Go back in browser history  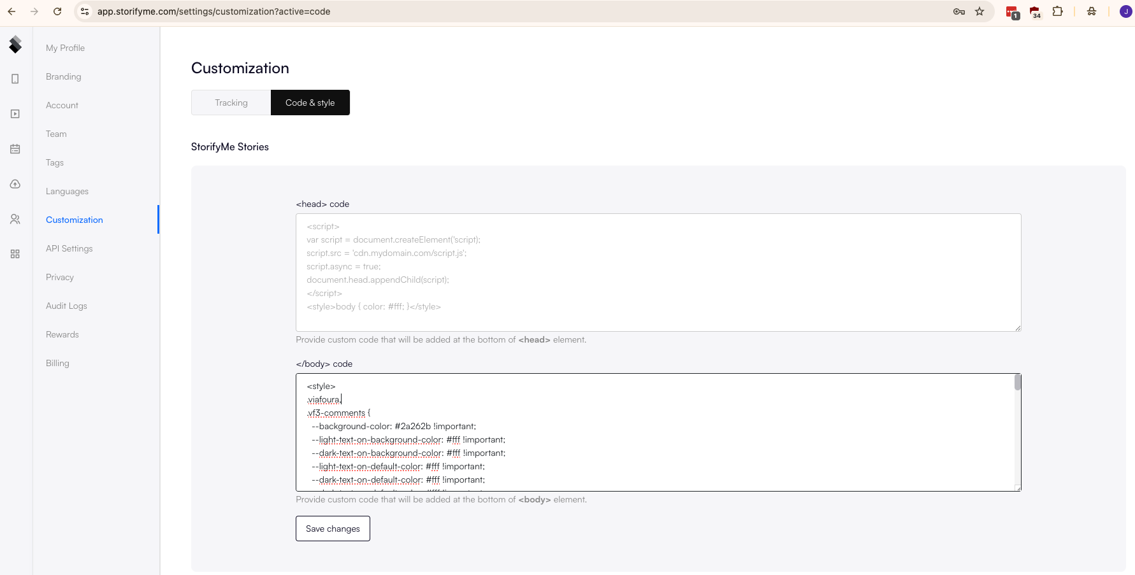pos(11,11)
